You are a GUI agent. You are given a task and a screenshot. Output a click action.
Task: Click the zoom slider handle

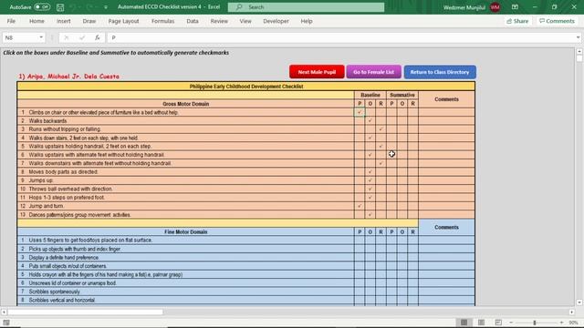pyautogui.click(x=535, y=323)
